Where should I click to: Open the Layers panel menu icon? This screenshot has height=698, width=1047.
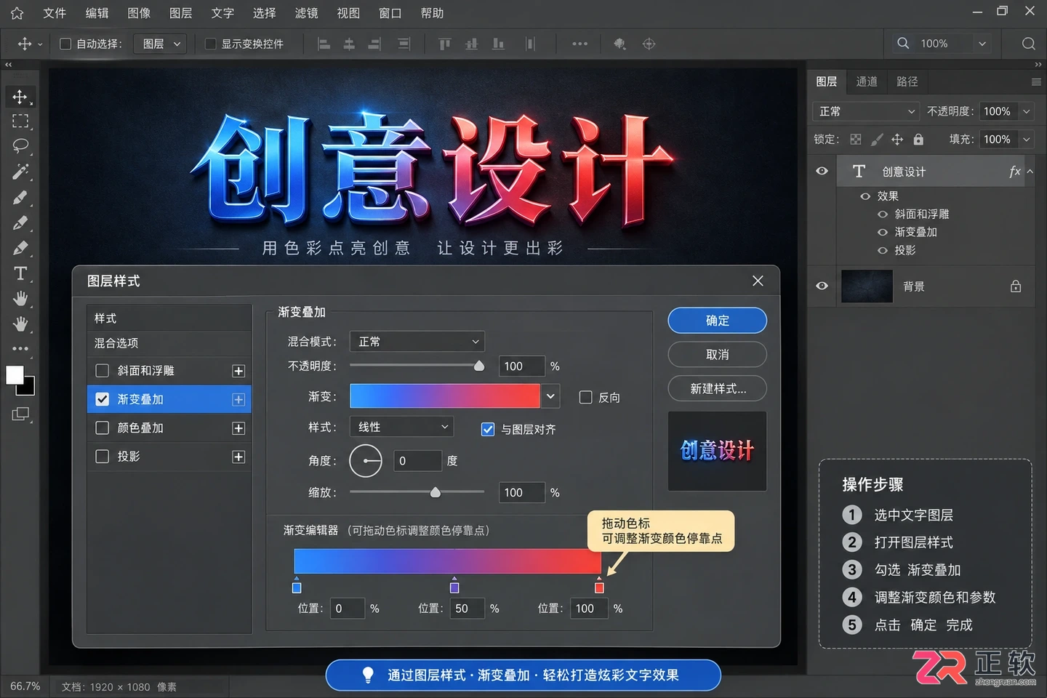click(1036, 82)
